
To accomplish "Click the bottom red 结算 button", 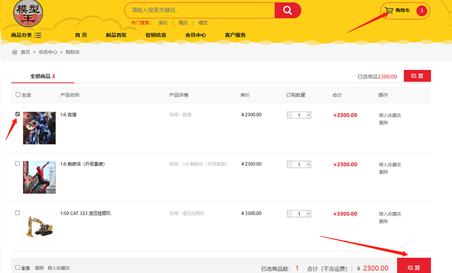I will [414, 267].
